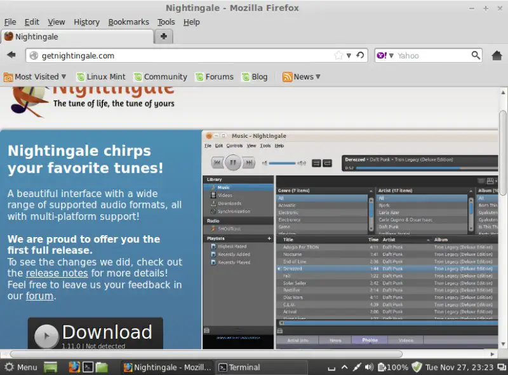Open the Help menu

point(192,22)
